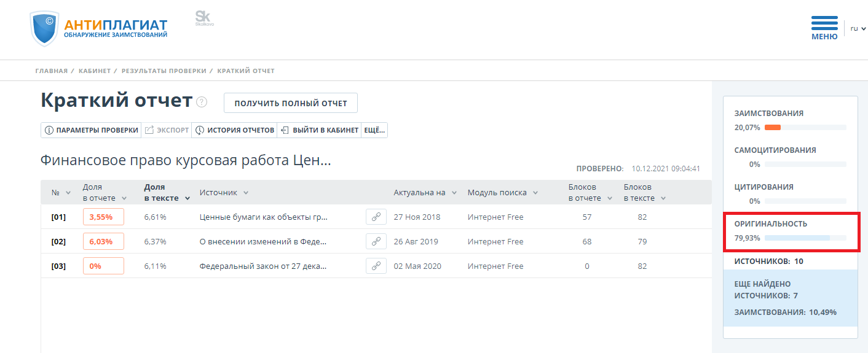This screenshot has height=353, width=868.
Task: Open link icon for source row 01
Action: pos(376,217)
